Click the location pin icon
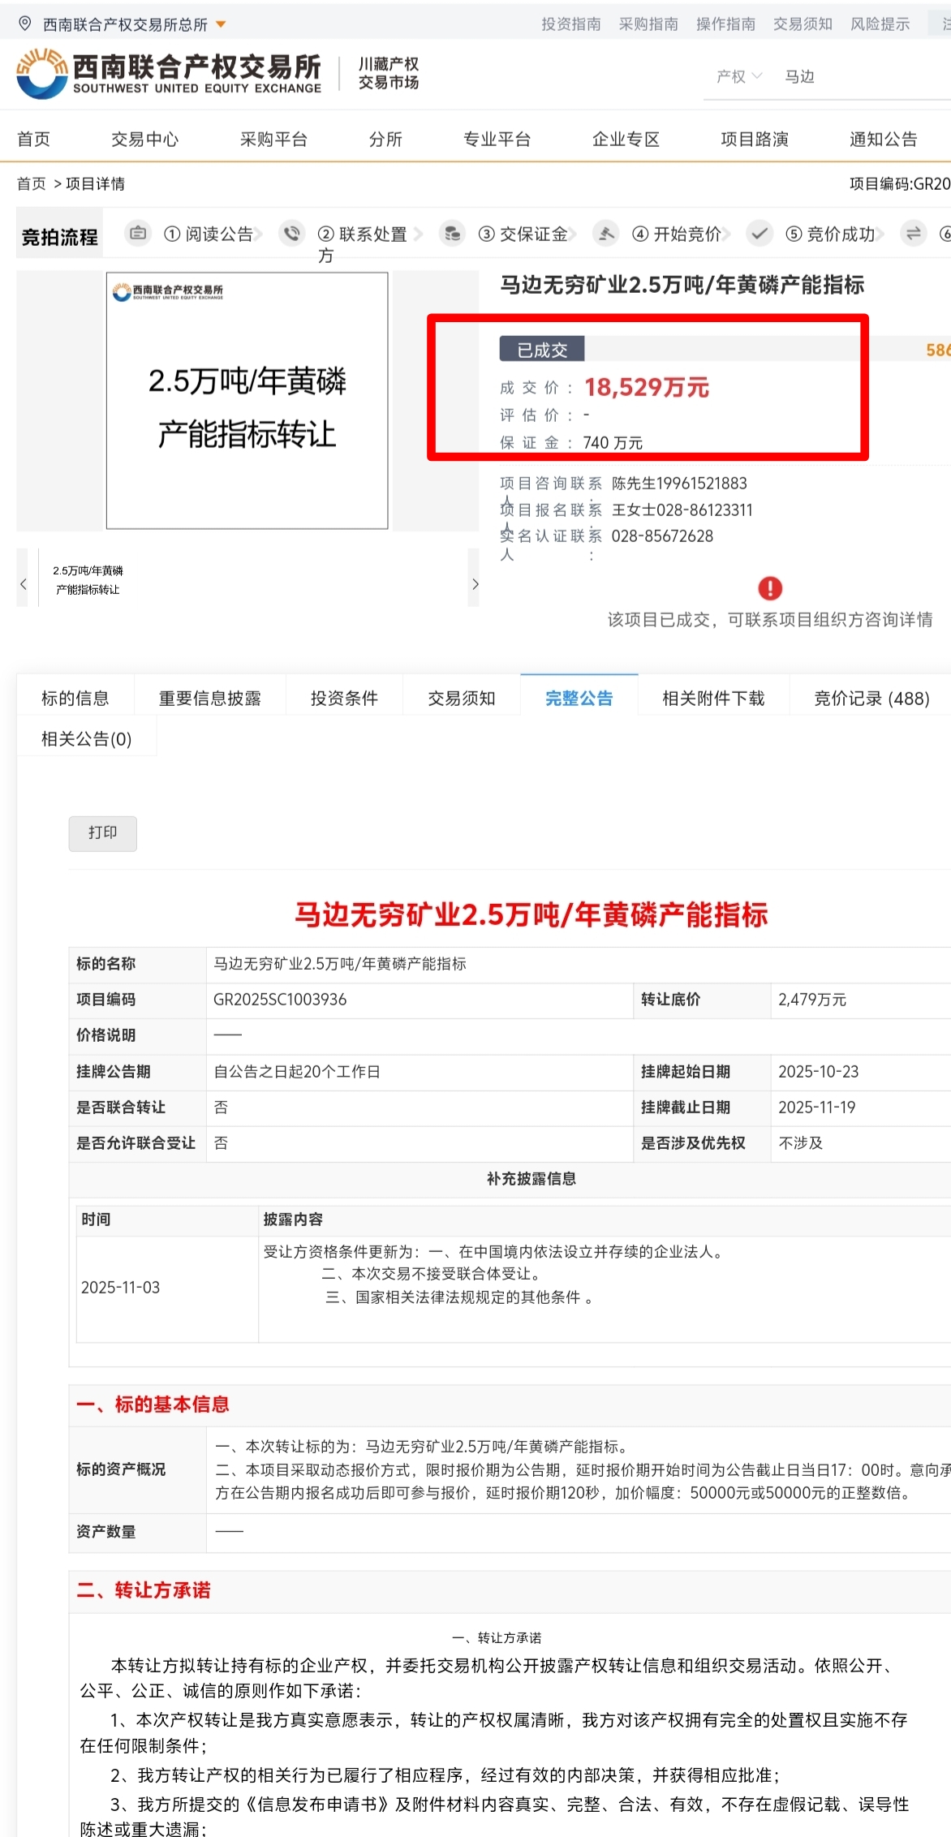The width and height of the screenshot is (951, 1837). (25, 24)
